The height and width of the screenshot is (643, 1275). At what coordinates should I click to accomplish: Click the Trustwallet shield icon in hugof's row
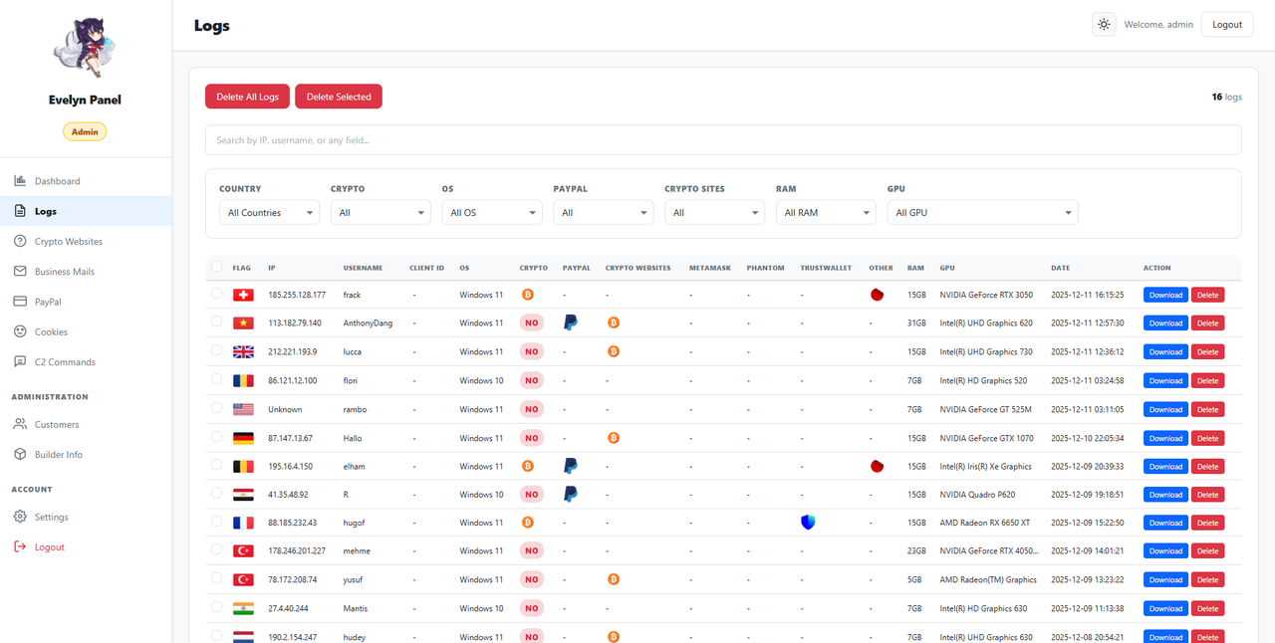coord(808,523)
